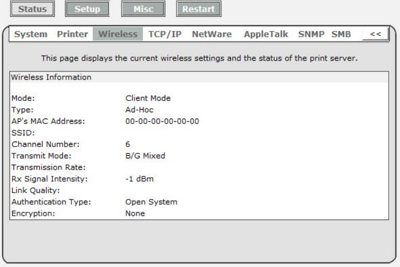Click the None encryption value
The height and width of the screenshot is (267, 400).
(135, 213)
